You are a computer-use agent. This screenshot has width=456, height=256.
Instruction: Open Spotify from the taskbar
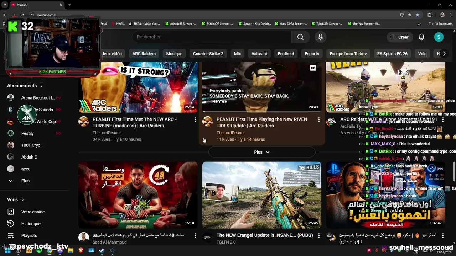[39, 251]
